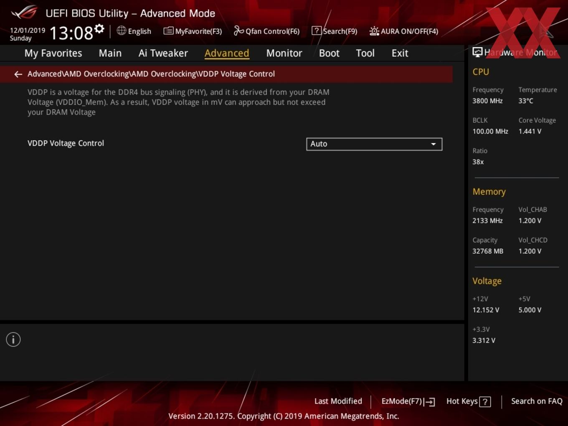The width and height of the screenshot is (568, 426).
Task: Click the Hot Keys question mark box
Action: tap(485, 402)
